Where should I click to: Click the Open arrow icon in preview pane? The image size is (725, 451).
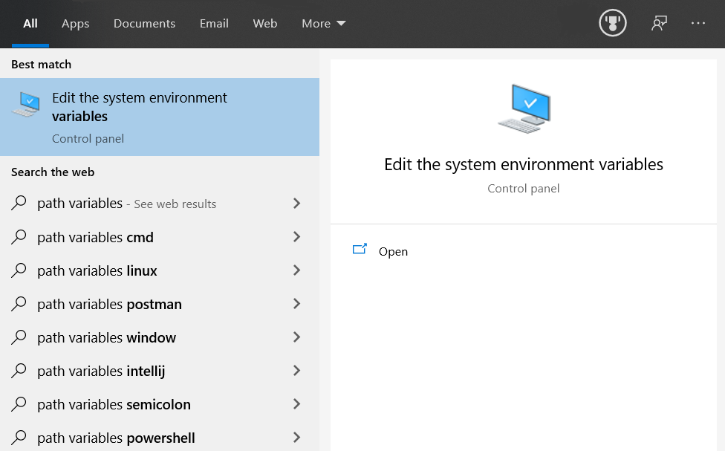pos(360,250)
